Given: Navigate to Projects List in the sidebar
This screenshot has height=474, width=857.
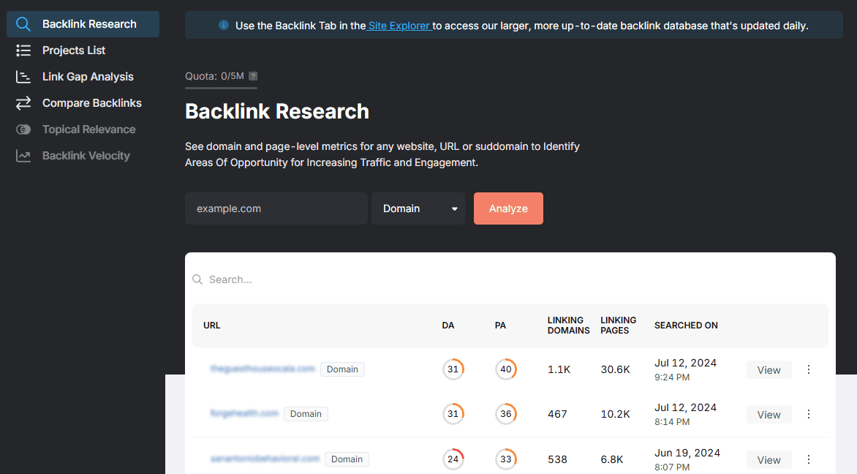Looking at the screenshot, I should [x=72, y=50].
